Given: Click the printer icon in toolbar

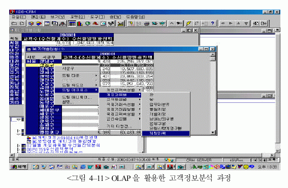Looking at the screenshot, I should [x=147, y=23].
